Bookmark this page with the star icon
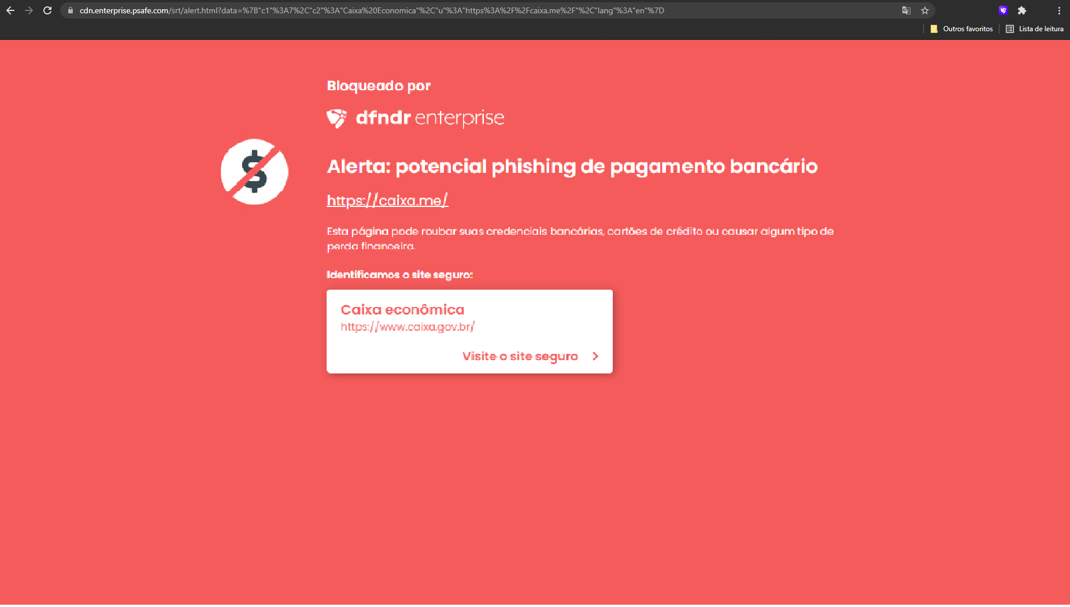 tap(925, 10)
